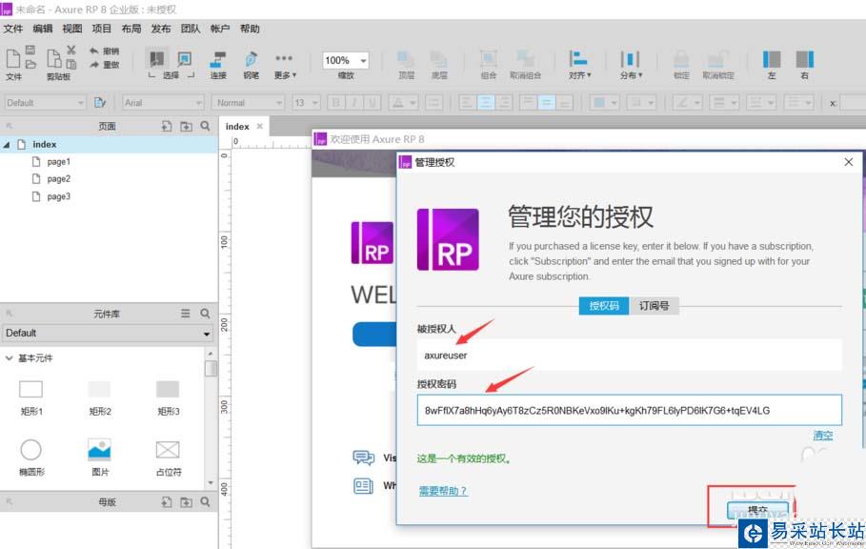Open the Publish (发布) menu

click(161, 29)
